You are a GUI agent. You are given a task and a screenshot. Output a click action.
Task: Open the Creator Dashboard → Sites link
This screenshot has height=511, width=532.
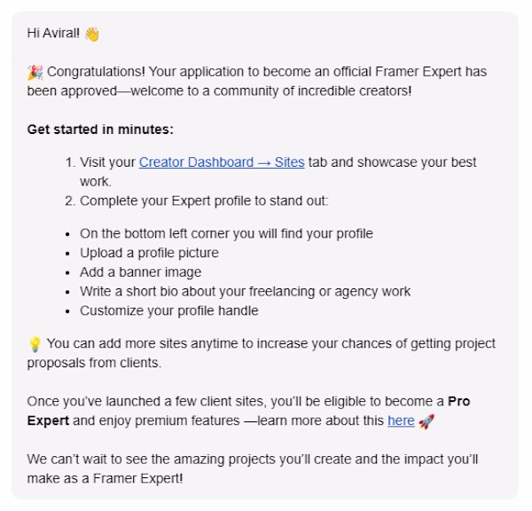pyautogui.click(x=222, y=162)
